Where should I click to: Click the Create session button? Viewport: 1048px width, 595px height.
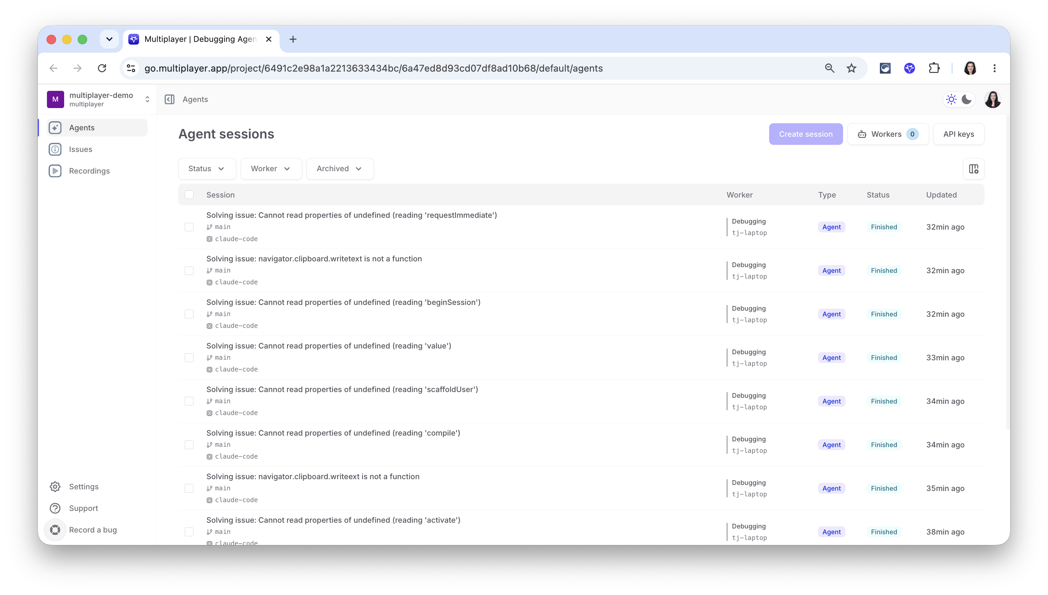point(806,134)
